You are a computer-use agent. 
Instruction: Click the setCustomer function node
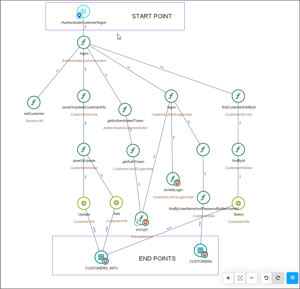click(34, 102)
